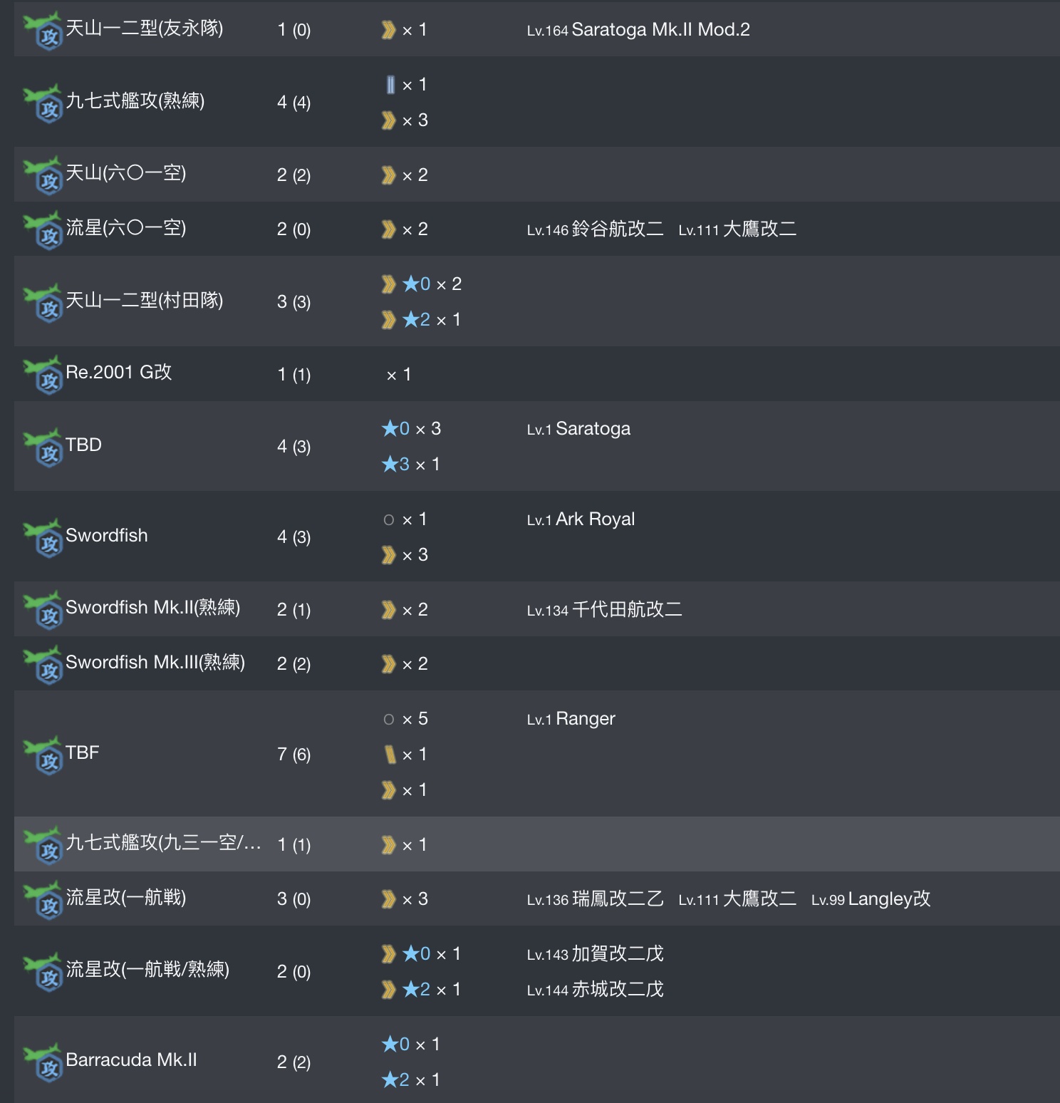Screen dimensions: 1060x1103
Task: Click the blue proficiency bars icon for 九七式艦攻(熟練)
Action: pos(390,85)
